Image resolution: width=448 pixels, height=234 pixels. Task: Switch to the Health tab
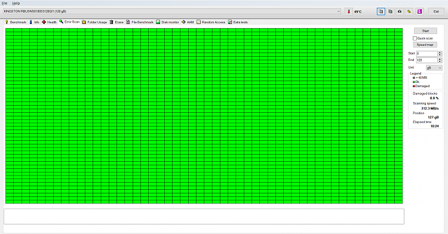(50, 22)
